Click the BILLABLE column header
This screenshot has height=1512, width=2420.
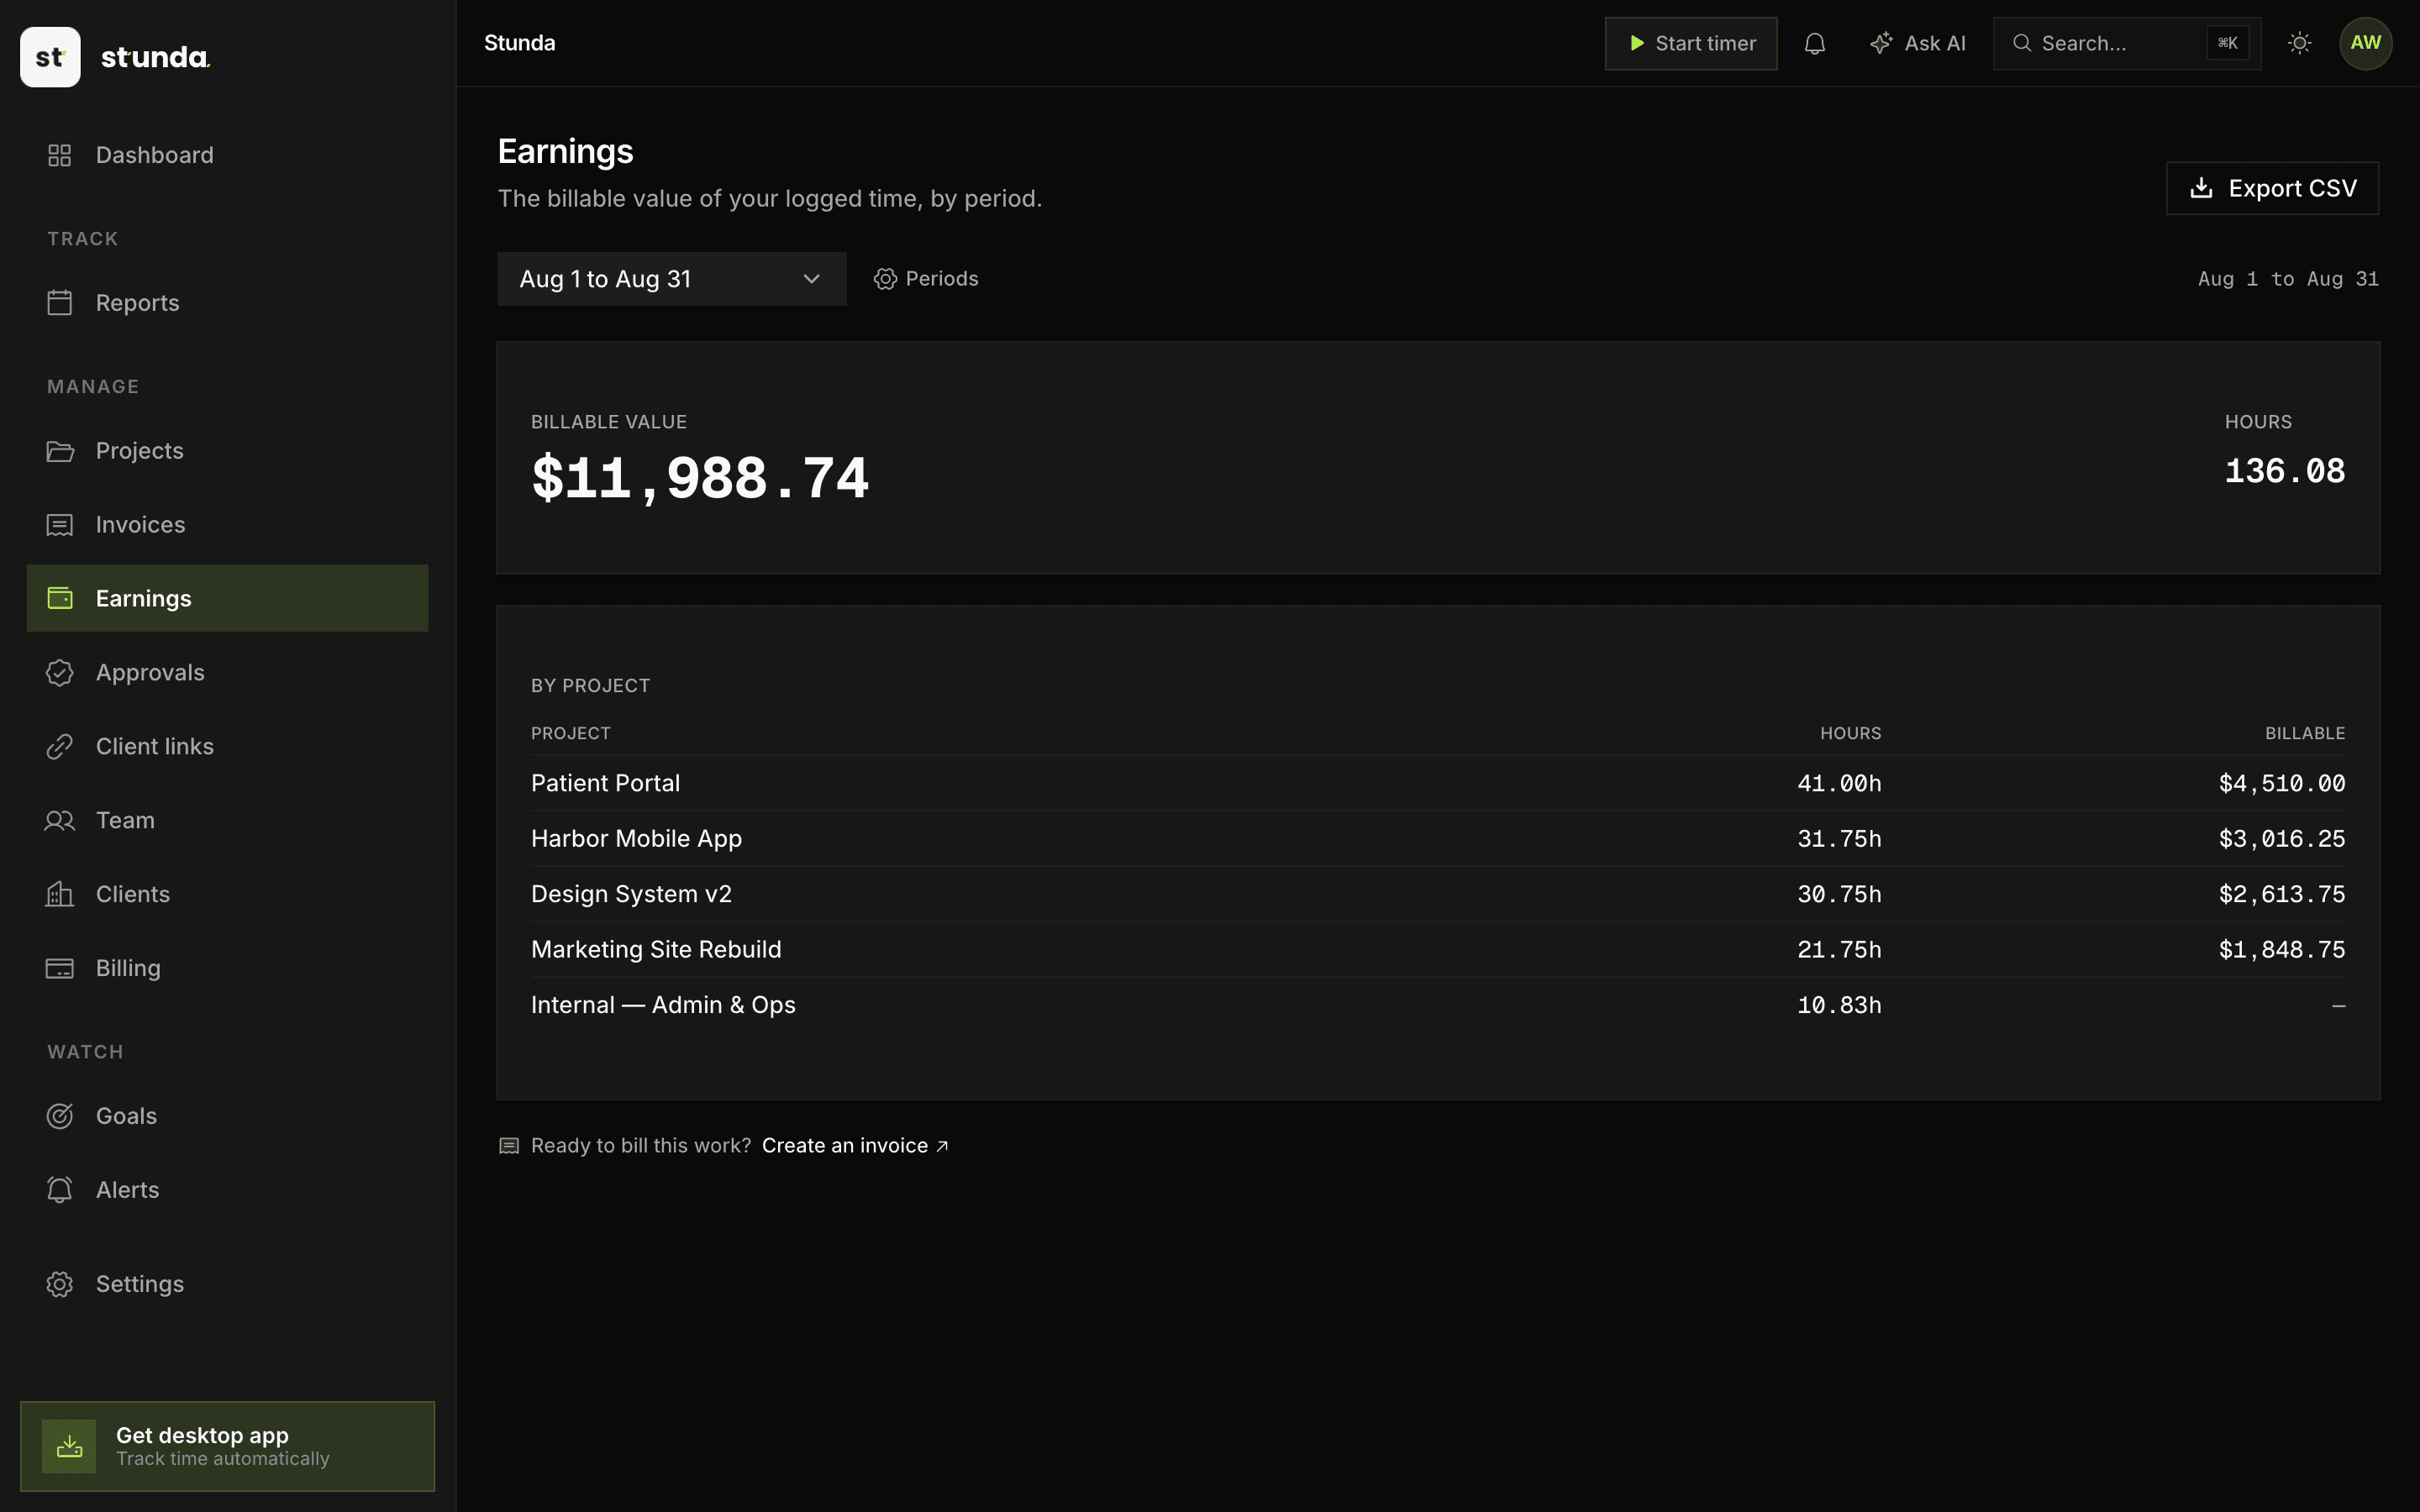click(2305, 733)
